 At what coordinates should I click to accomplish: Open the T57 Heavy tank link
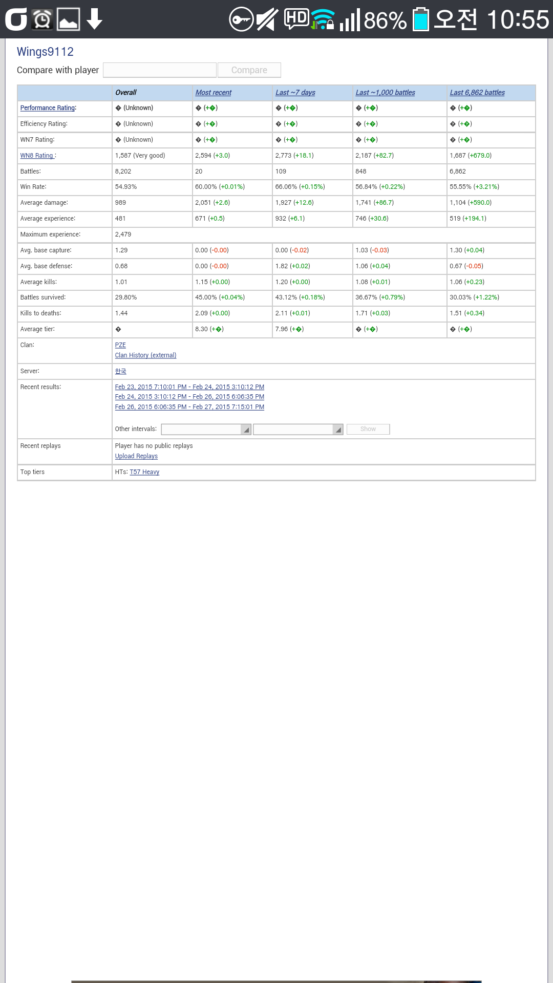pos(144,472)
